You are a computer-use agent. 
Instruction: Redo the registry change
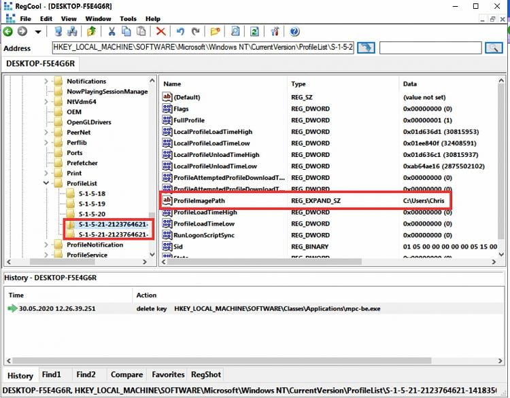[x=195, y=31]
